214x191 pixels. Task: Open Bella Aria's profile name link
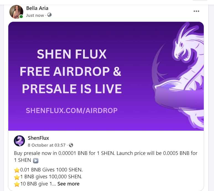click(37, 8)
